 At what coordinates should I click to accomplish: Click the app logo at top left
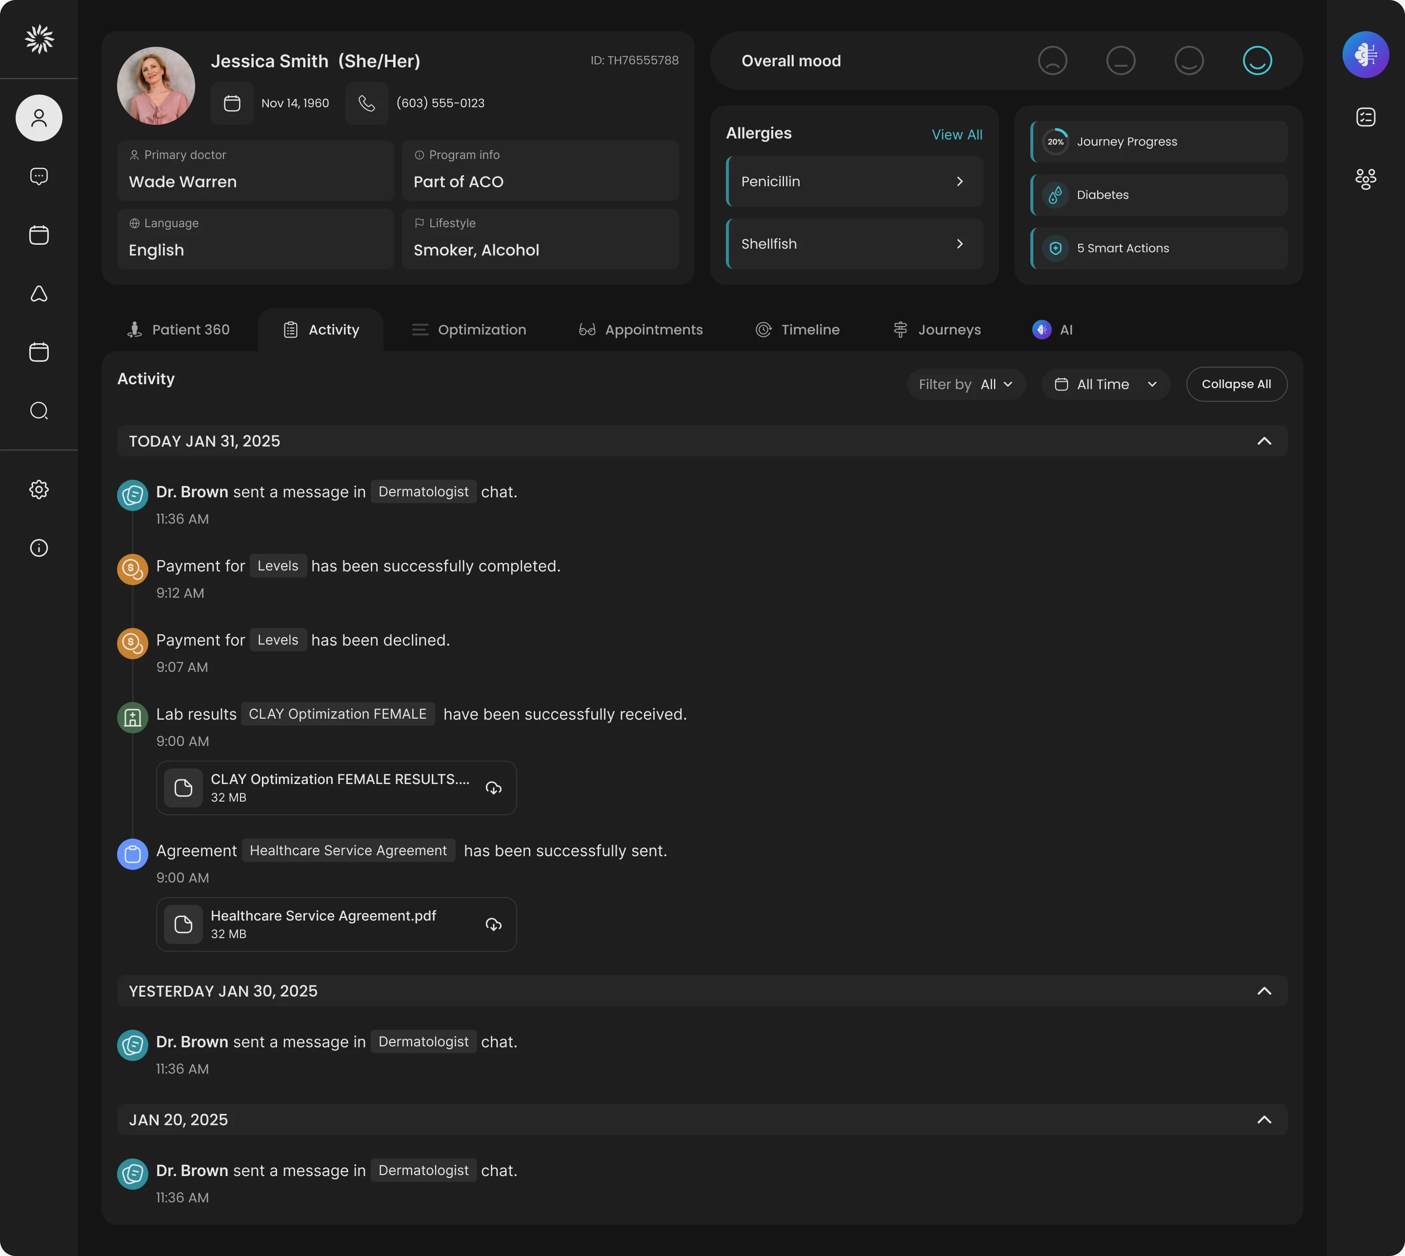40,39
